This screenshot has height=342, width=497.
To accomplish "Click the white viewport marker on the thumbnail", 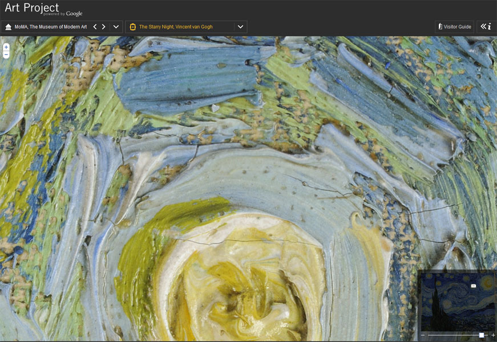I will (x=474, y=286).
